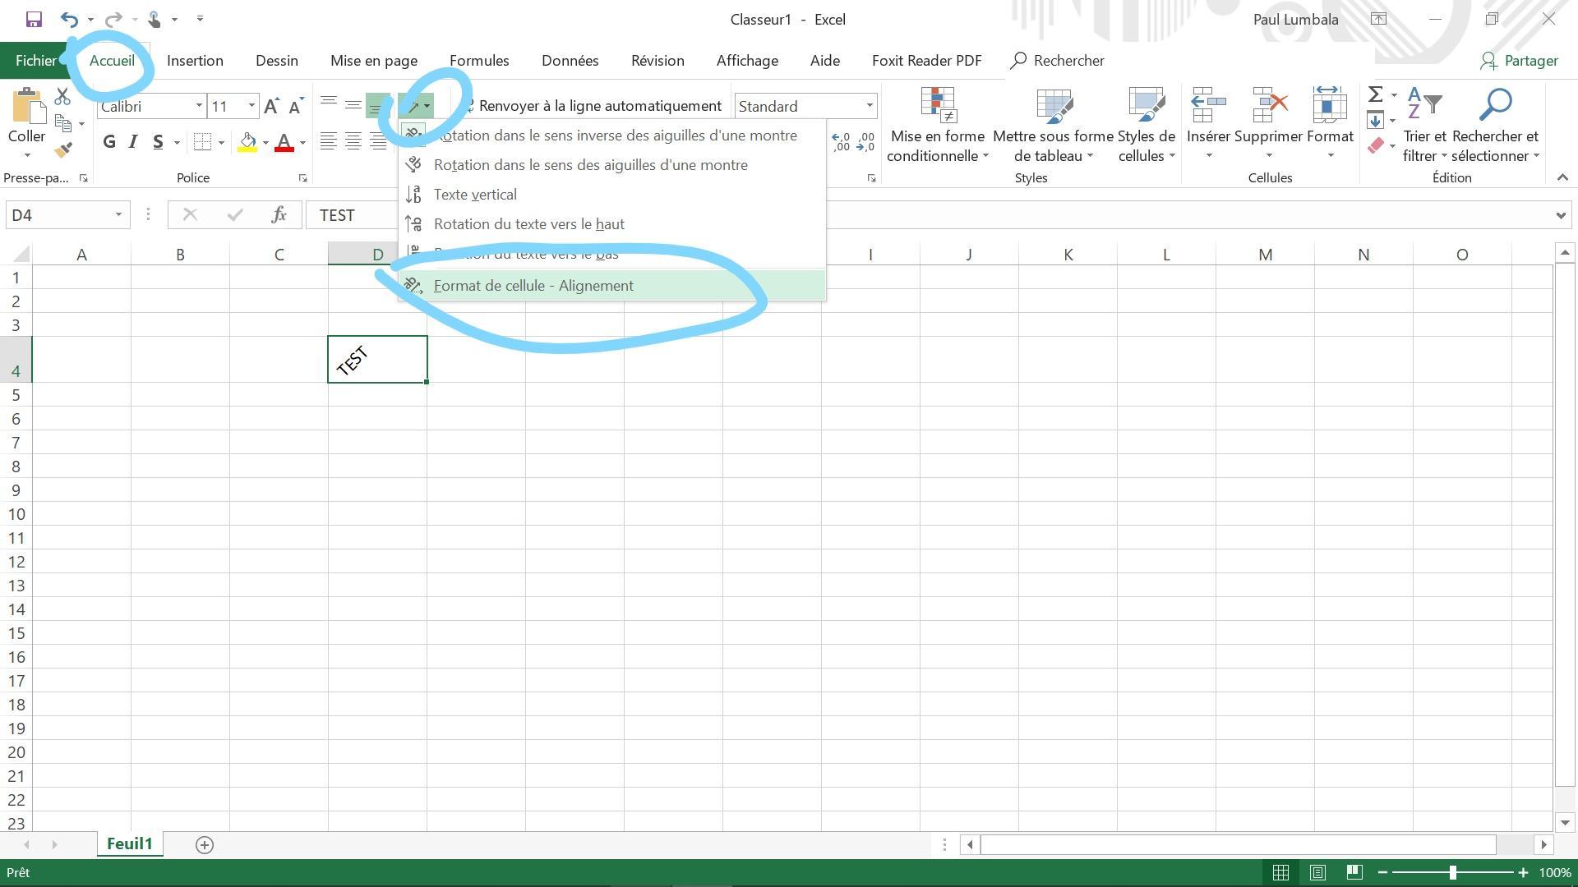Click the Feuil1 sheet tab
The image size is (1578, 887).
tap(129, 844)
